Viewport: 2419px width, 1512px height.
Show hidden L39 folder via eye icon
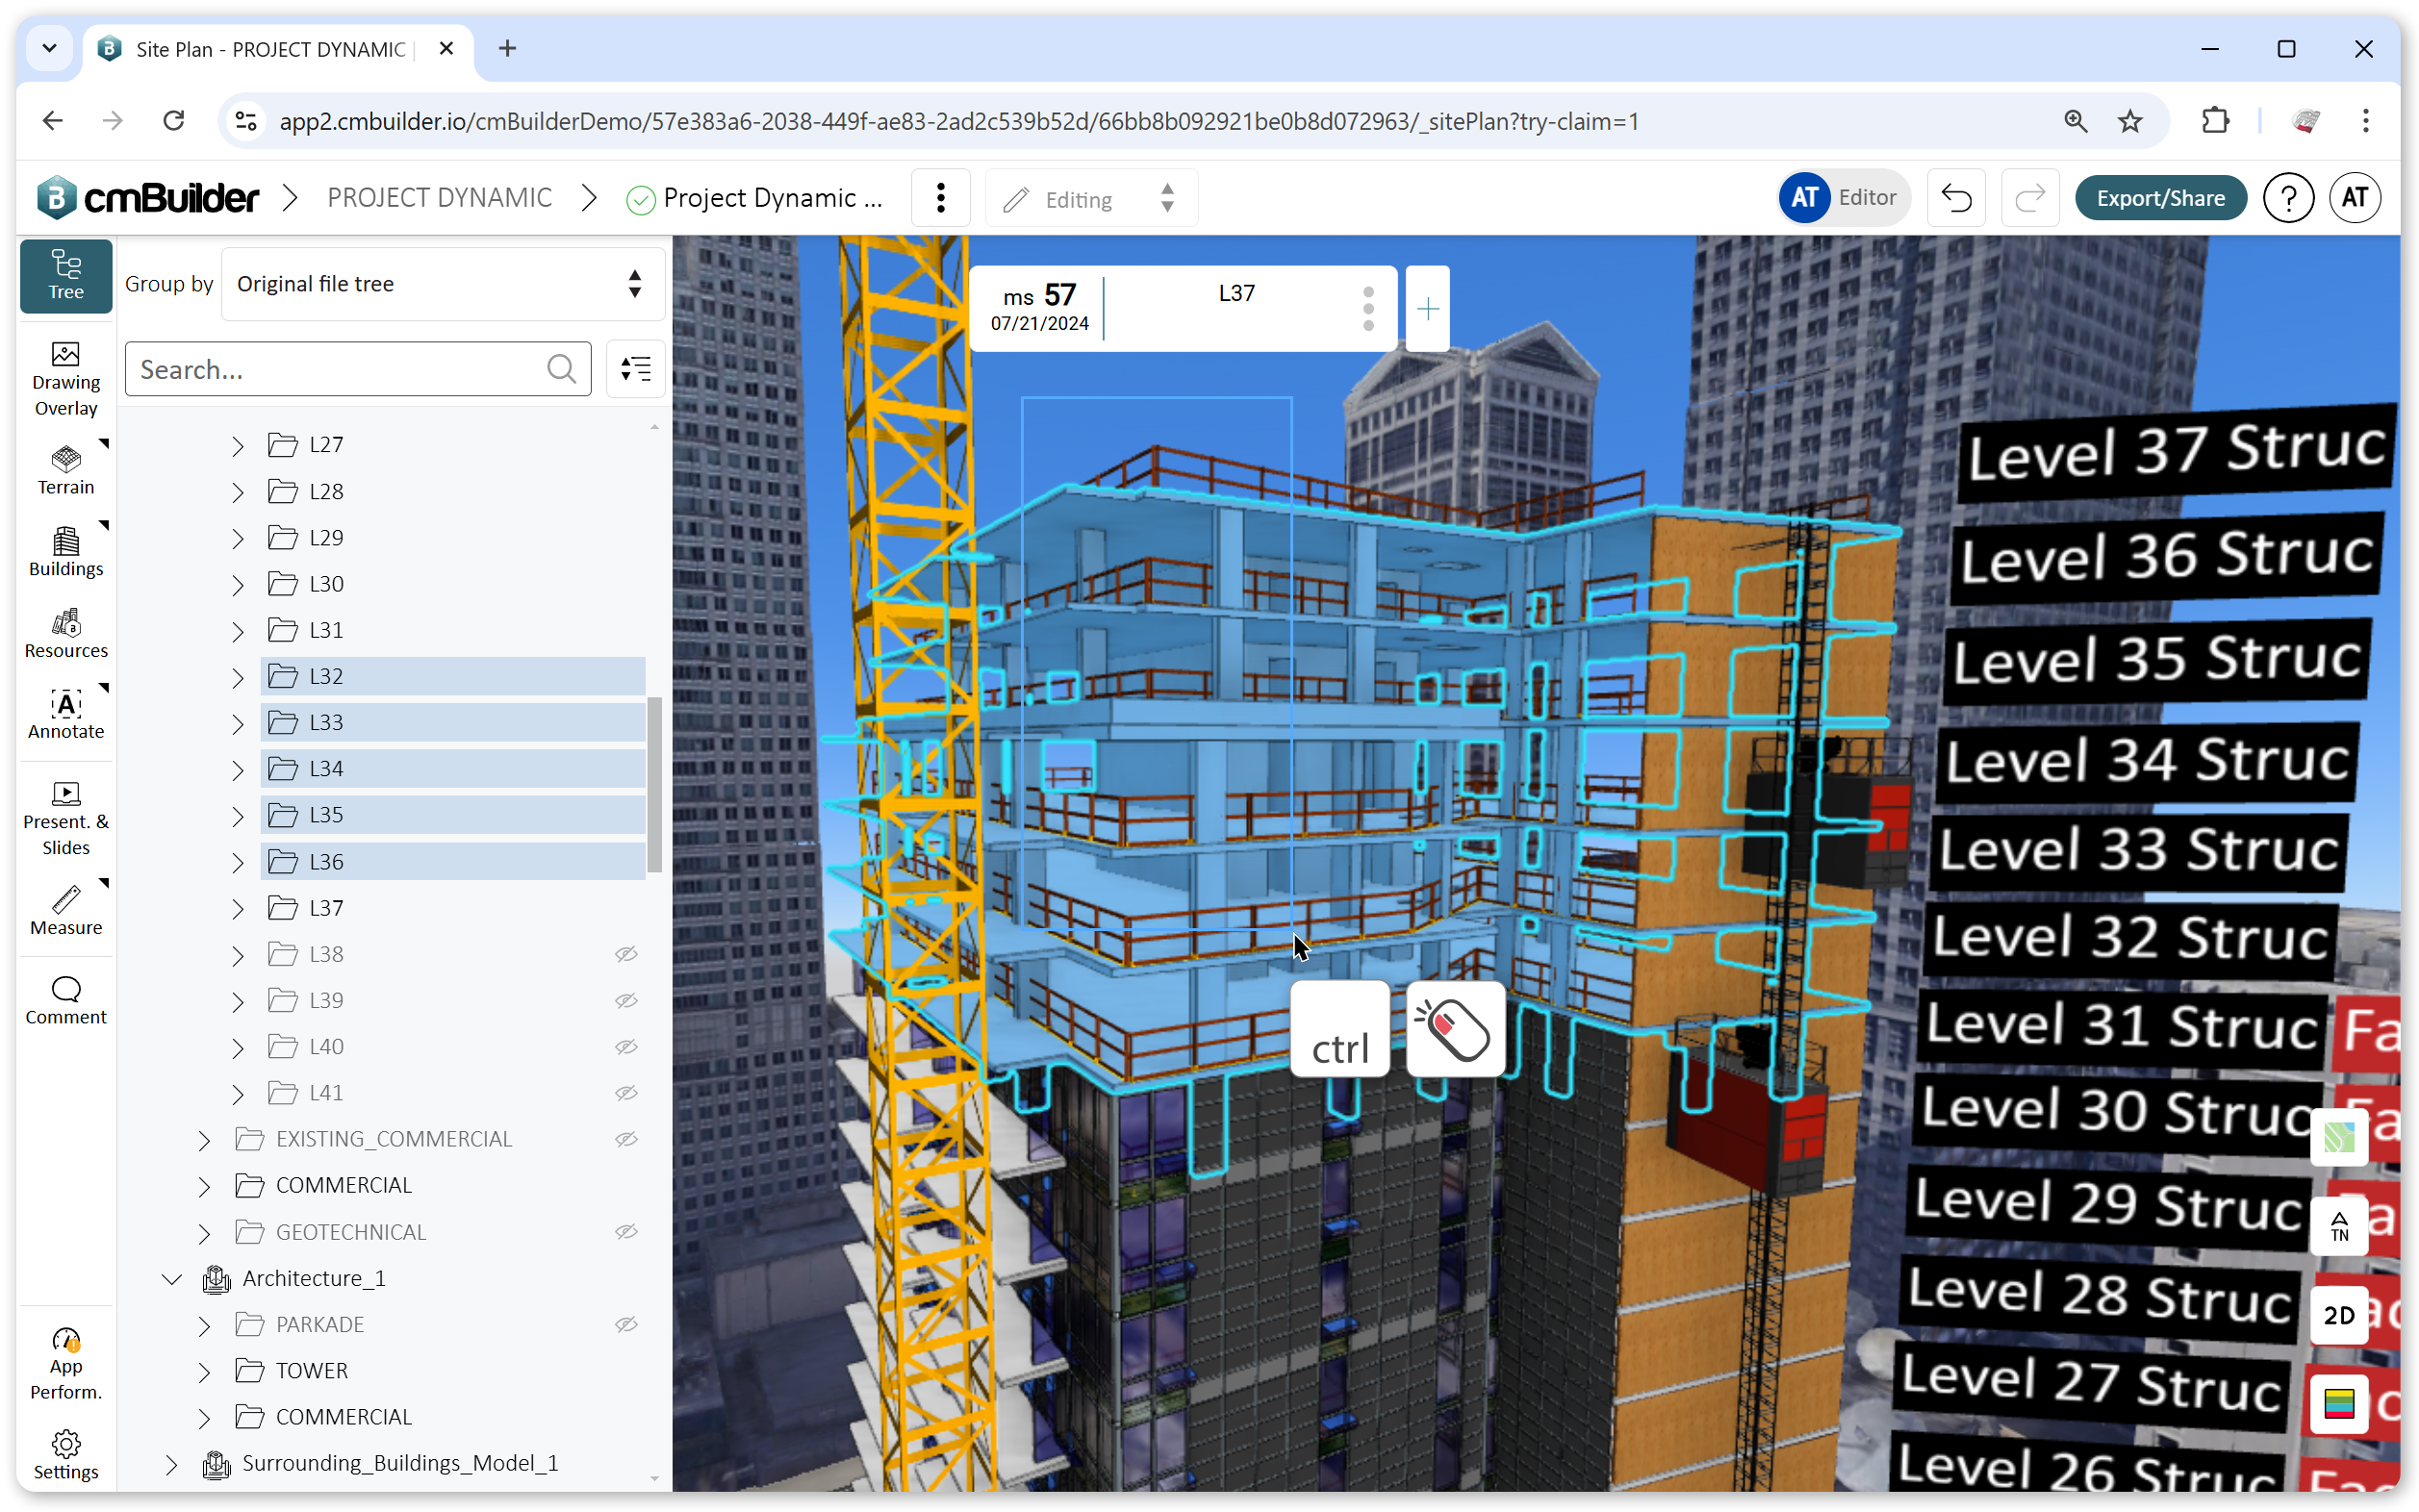(x=626, y=1000)
